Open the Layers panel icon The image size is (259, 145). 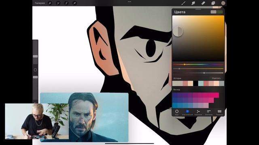click(x=213, y=3)
